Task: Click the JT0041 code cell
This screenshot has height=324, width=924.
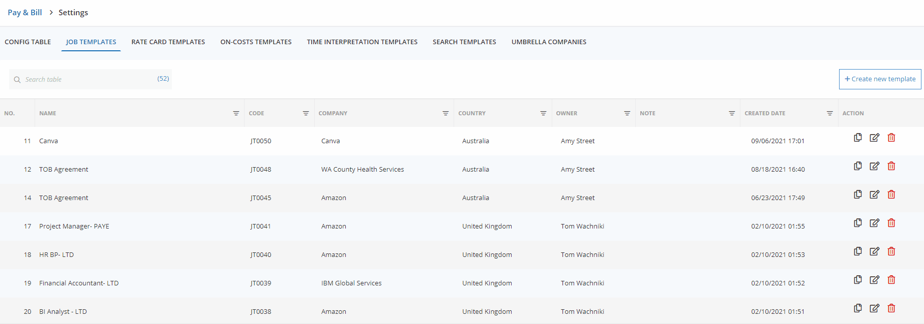Action: (260, 226)
